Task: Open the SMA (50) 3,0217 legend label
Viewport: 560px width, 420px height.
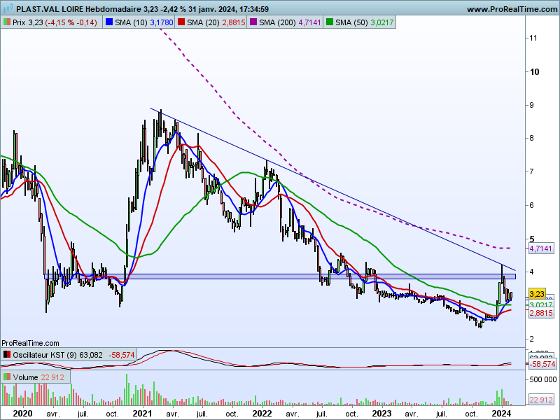Action: [x=364, y=22]
